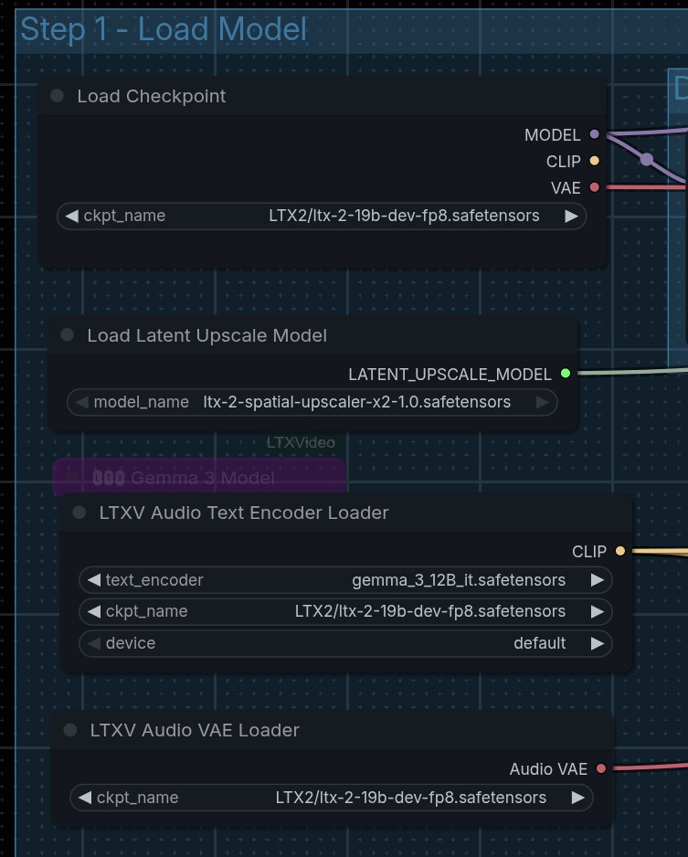
Task: Click the MODEL output socket on Load Checkpoint
Action: tap(595, 134)
